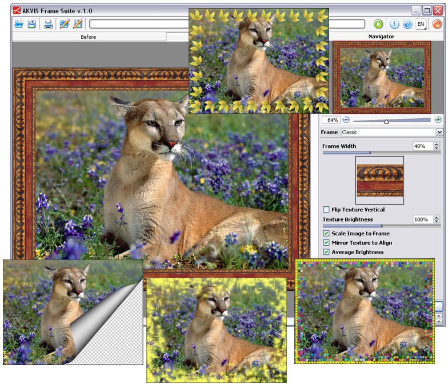Image resolution: width=448 pixels, height=384 pixels.
Task: Click the AKVIS logo in the title bar
Action: [x=17, y=11]
